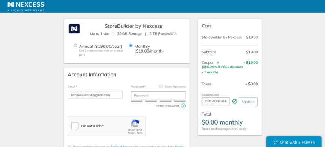Open Chat with a Human

[x=294, y=142]
